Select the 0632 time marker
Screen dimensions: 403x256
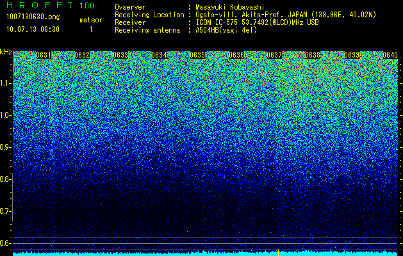(x=82, y=55)
